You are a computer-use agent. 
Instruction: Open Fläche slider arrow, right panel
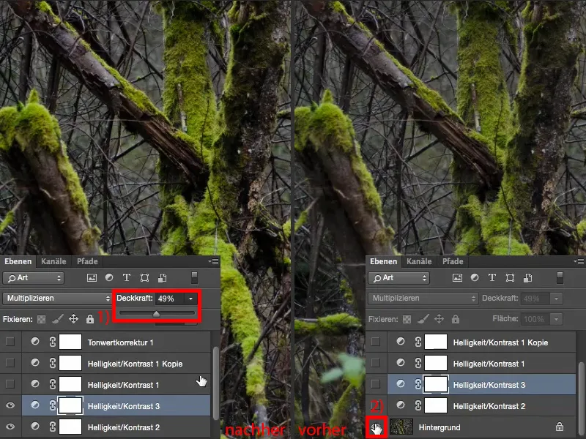pyautogui.click(x=557, y=319)
